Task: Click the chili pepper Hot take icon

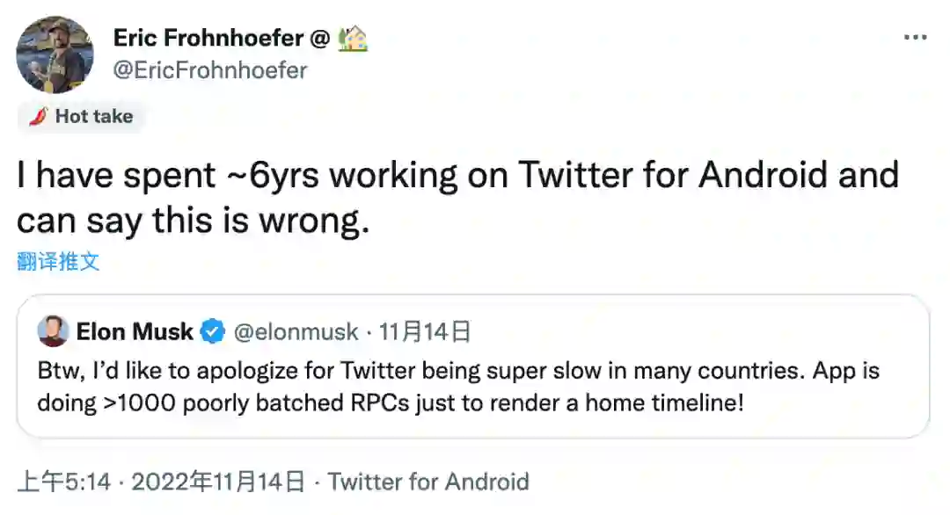Action: pos(37,117)
